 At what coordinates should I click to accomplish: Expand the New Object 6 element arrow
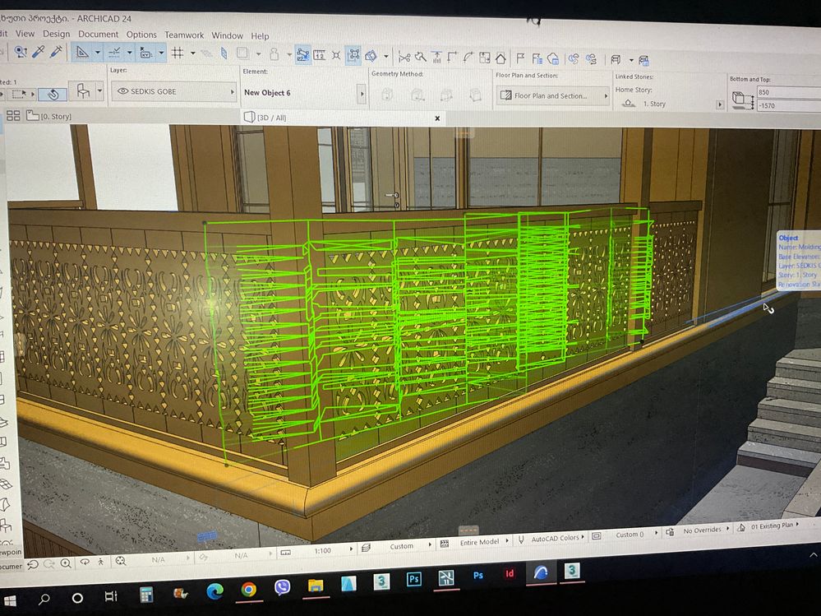[362, 95]
